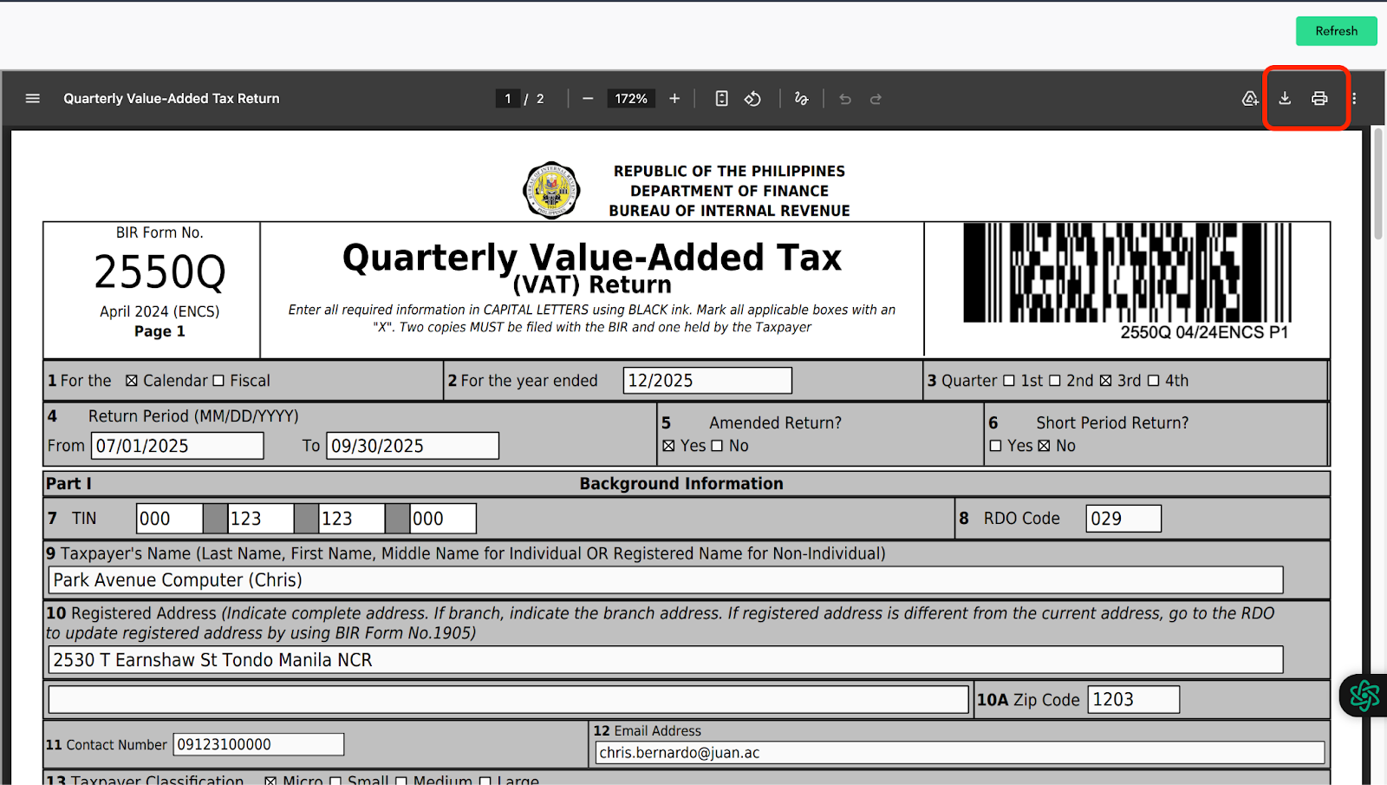Tick the 4th quarter checkbox

pos(1154,381)
